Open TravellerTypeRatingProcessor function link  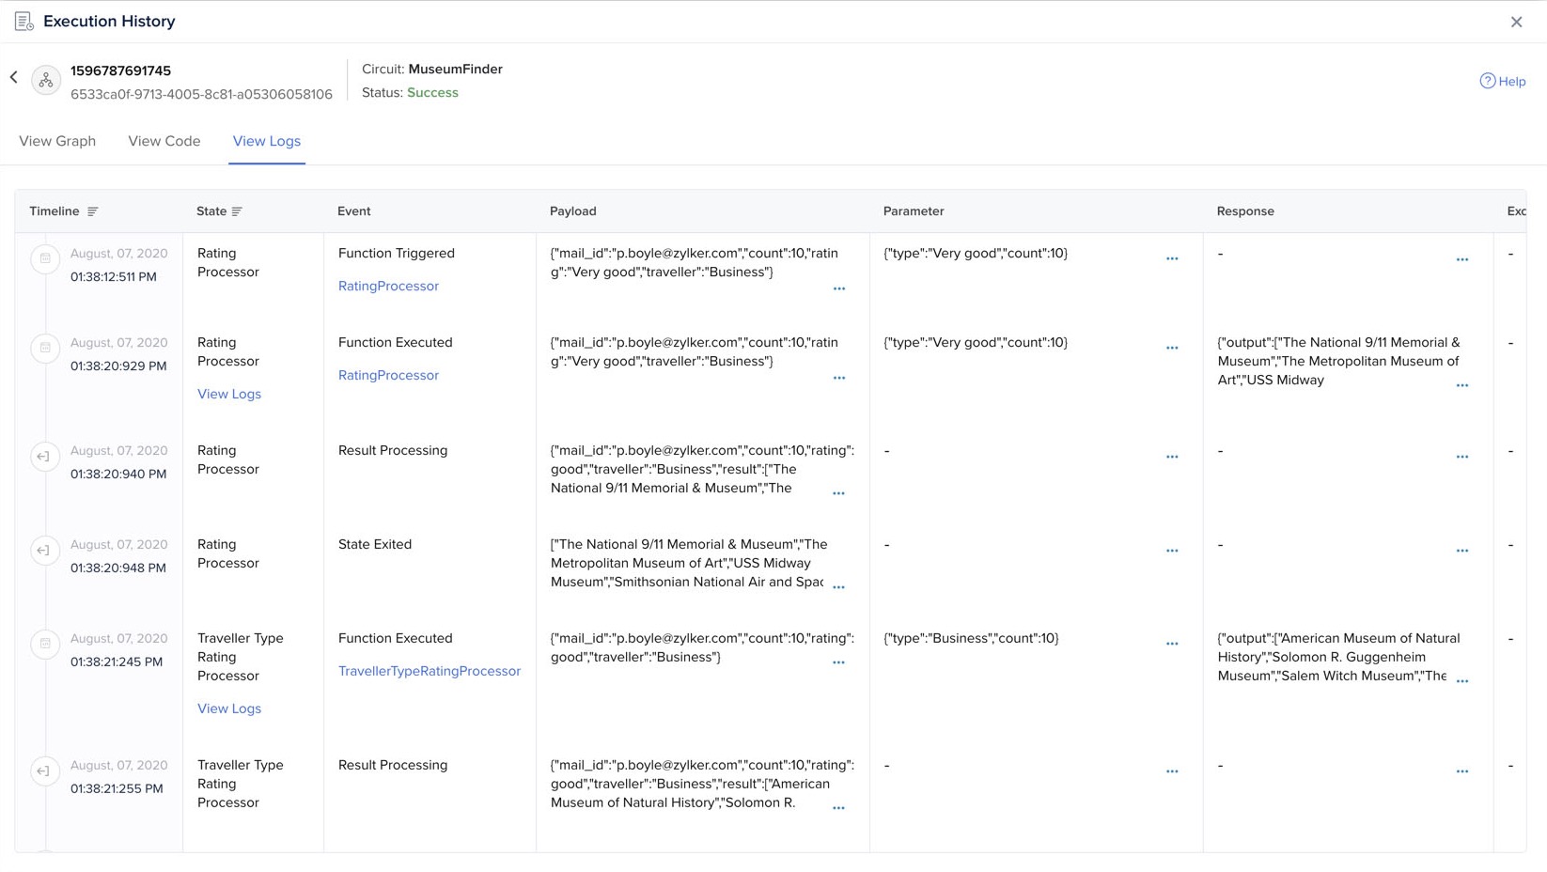click(x=429, y=671)
